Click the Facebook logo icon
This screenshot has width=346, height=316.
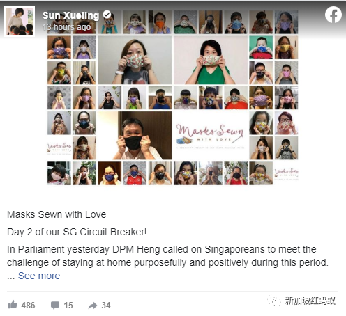click(333, 15)
